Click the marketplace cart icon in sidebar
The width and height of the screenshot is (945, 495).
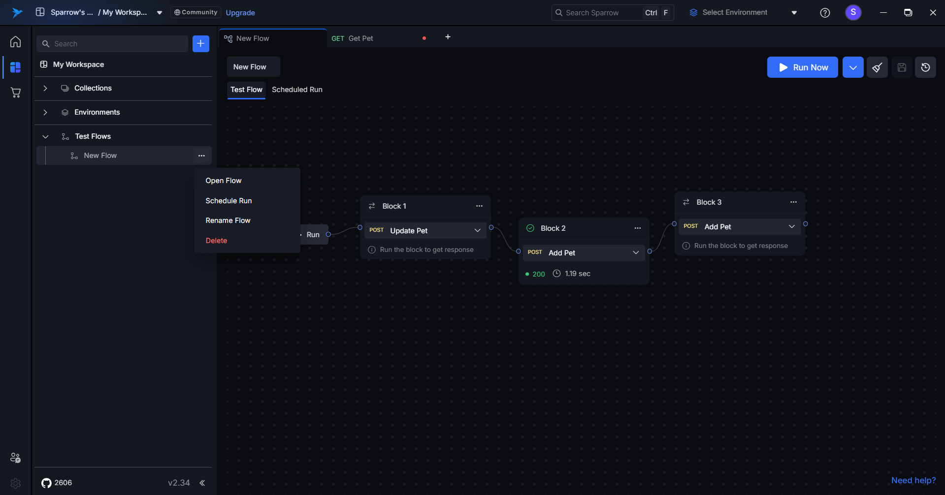(x=15, y=93)
